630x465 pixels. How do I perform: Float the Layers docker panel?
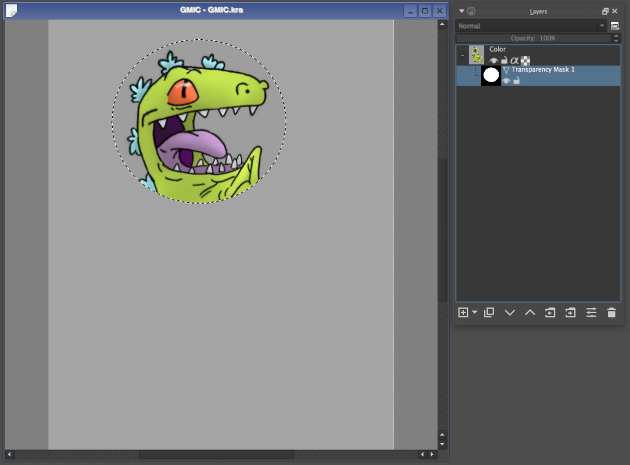pos(605,11)
